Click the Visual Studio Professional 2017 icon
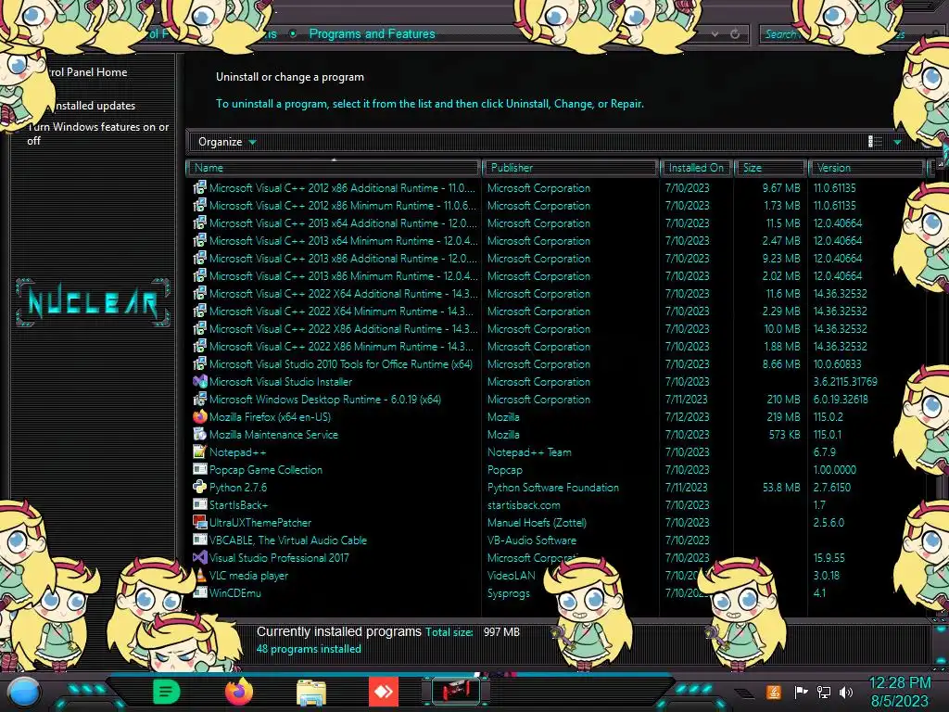 (200, 557)
